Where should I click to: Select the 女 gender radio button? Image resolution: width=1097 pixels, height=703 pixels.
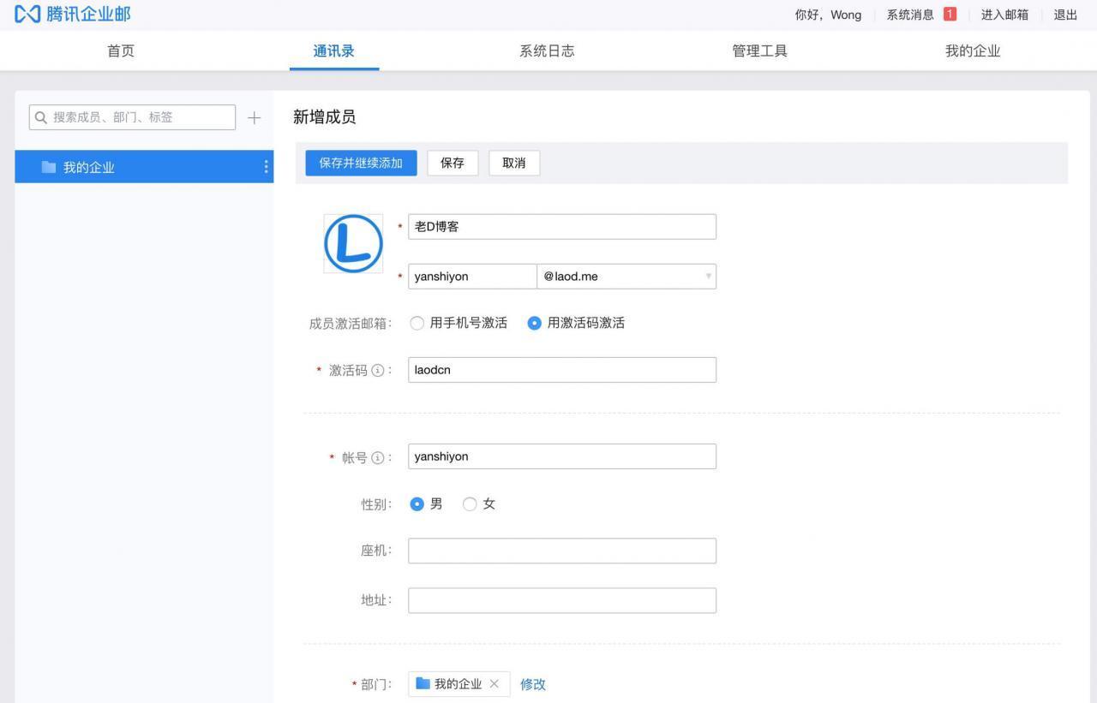(470, 504)
